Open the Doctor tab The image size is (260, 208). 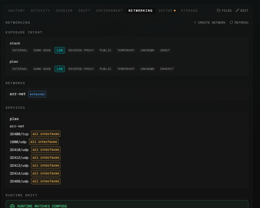[167, 11]
